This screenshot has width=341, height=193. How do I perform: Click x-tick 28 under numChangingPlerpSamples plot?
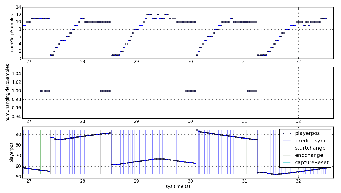(83, 122)
